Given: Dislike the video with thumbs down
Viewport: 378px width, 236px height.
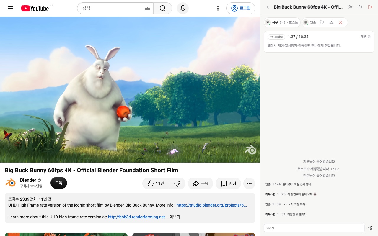Looking at the screenshot, I should point(177,183).
